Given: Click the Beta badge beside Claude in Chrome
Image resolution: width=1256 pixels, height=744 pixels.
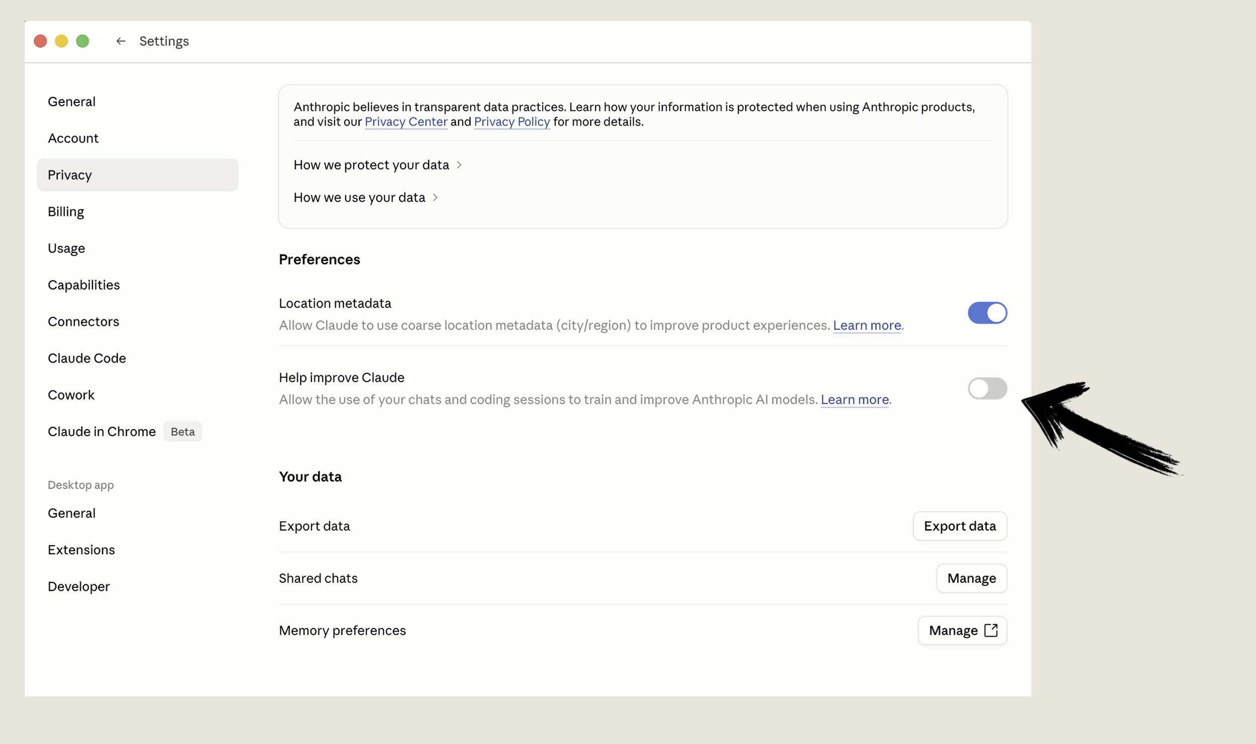Looking at the screenshot, I should pyautogui.click(x=182, y=431).
